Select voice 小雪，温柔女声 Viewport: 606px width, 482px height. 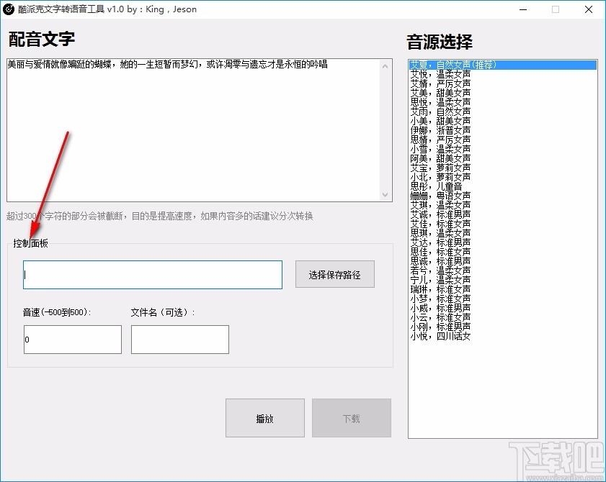(502, 149)
